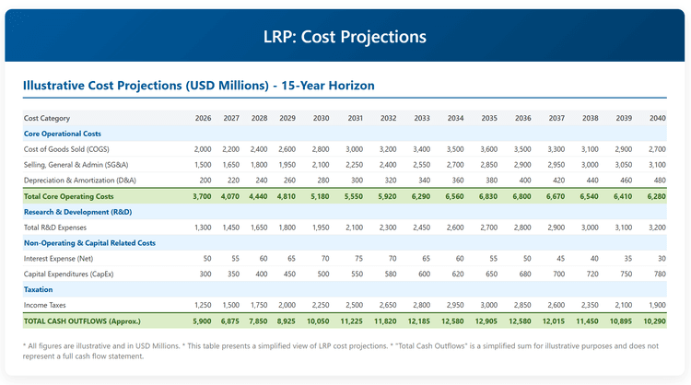Click the 'Selling, General & Admin (SG&A)' row label
This screenshot has width=691, height=385.
pyautogui.click(x=76, y=165)
